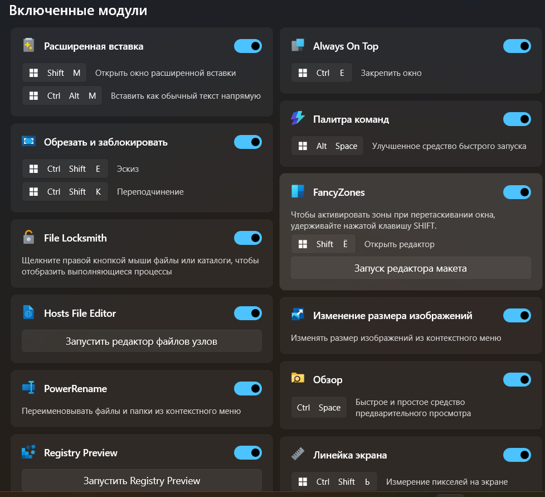Toggle off the File Locksmith module
This screenshot has height=497, width=545.
(x=248, y=238)
